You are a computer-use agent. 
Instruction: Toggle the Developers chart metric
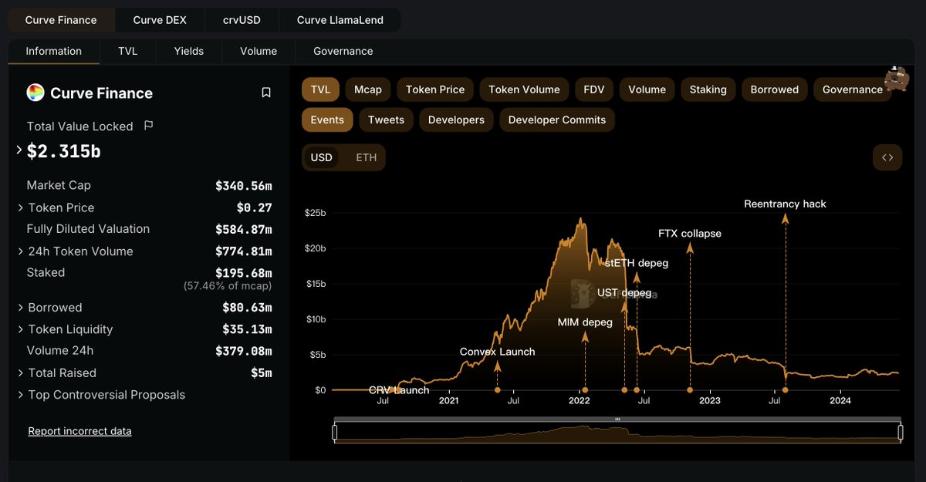pyautogui.click(x=456, y=120)
